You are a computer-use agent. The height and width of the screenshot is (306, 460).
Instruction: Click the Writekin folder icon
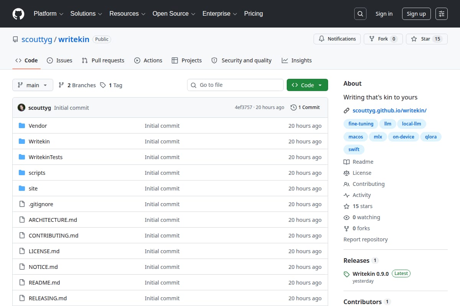point(22,142)
